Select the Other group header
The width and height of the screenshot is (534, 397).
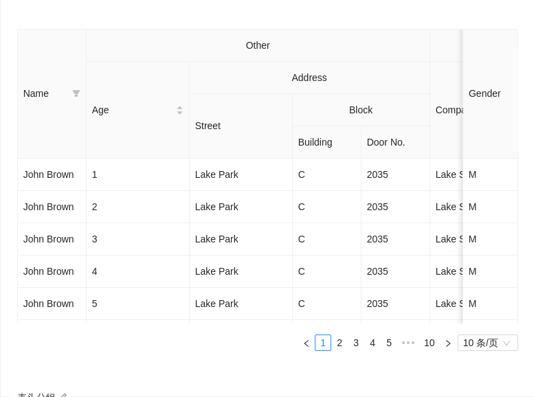coord(258,45)
